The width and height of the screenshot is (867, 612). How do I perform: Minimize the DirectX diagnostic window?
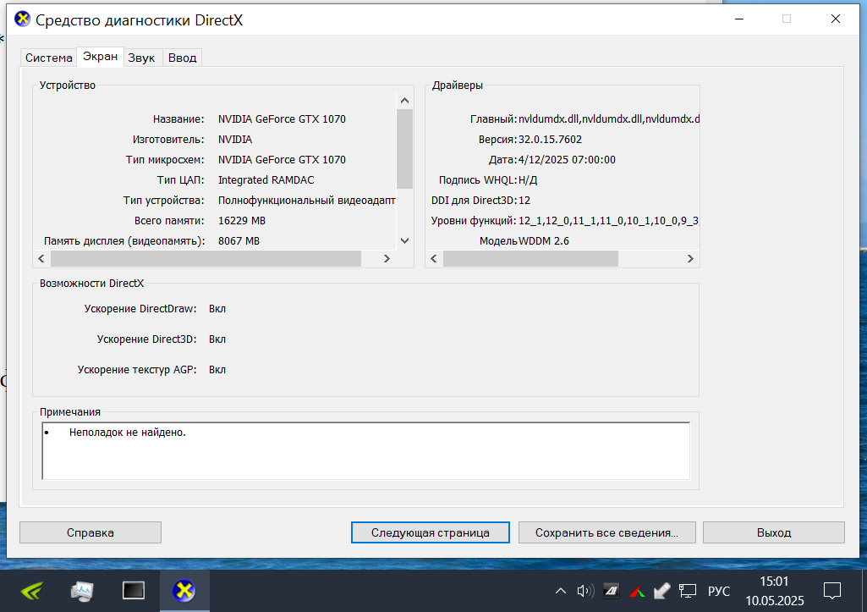(739, 19)
